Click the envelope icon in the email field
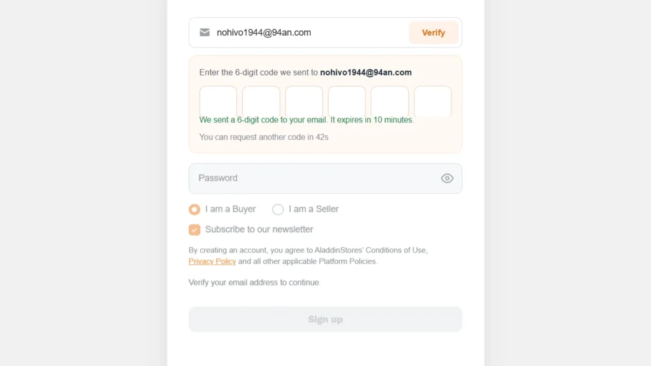651x366 pixels. pos(204,32)
